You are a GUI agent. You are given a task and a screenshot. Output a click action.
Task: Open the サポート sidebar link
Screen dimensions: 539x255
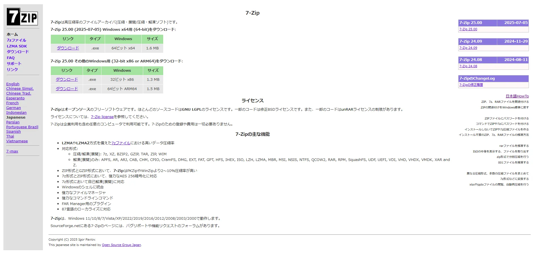[x=14, y=64]
